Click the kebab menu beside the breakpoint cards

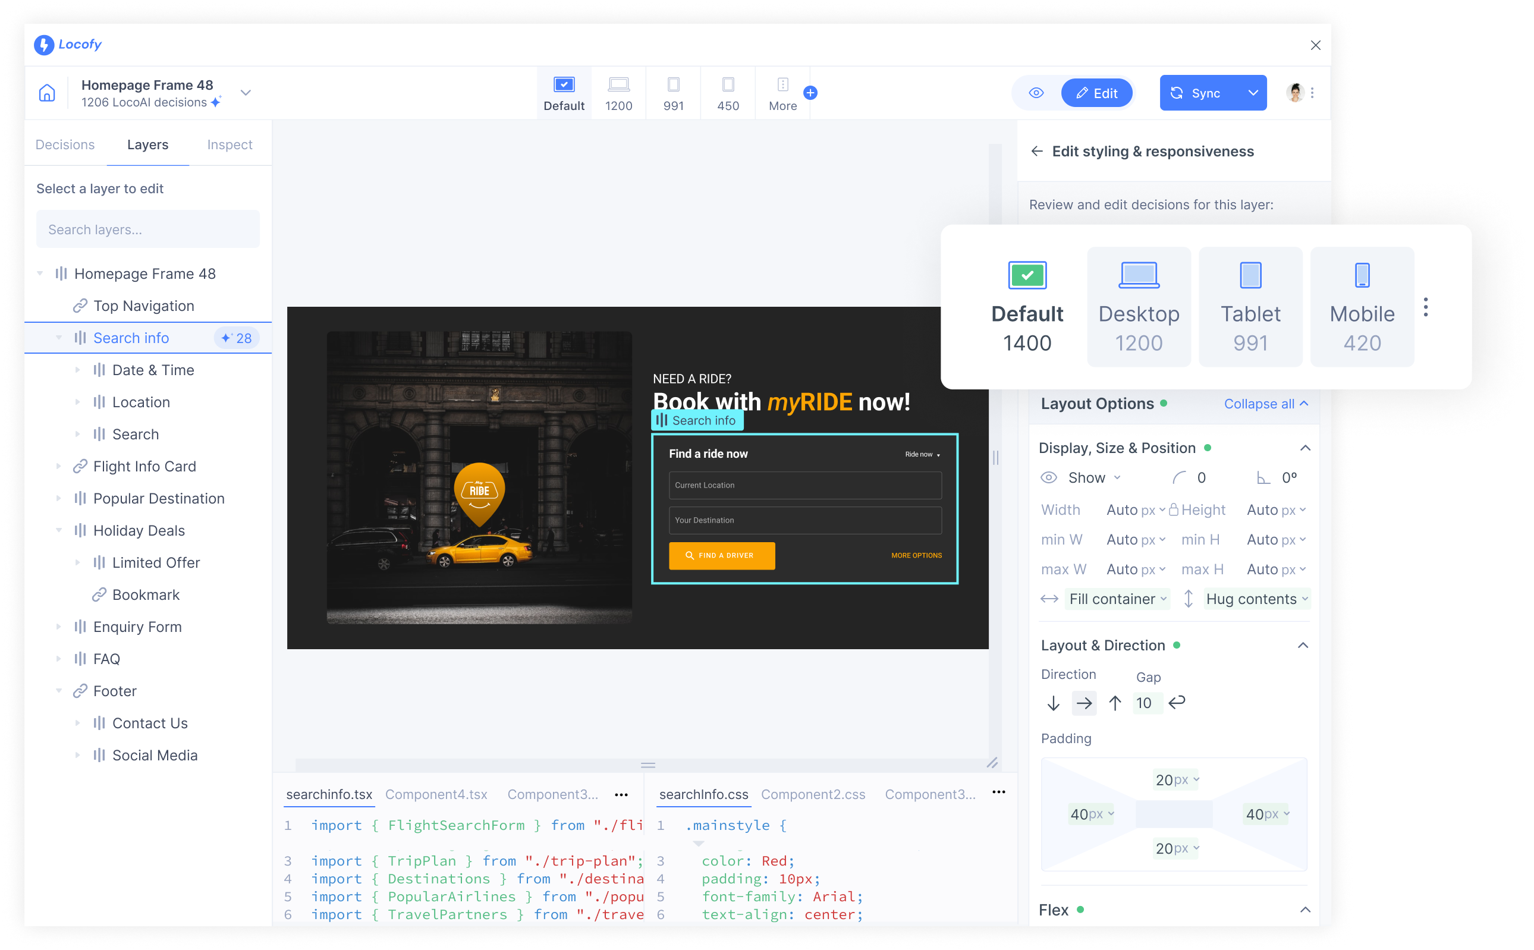(x=1426, y=307)
